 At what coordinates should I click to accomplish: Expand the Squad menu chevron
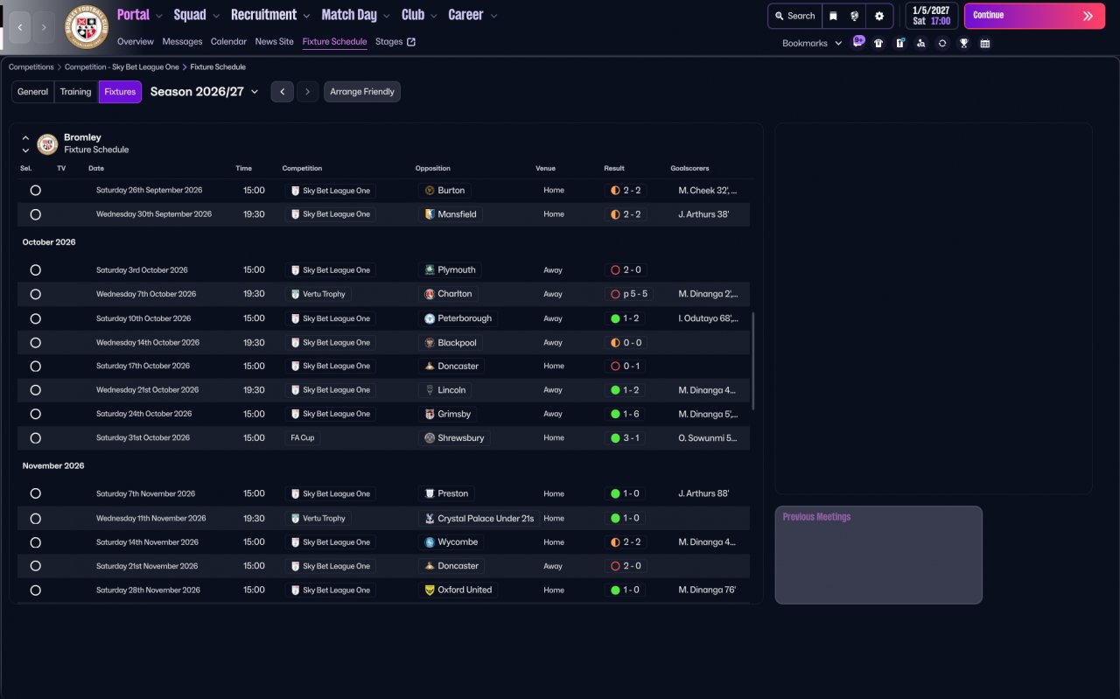(x=216, y=16)
